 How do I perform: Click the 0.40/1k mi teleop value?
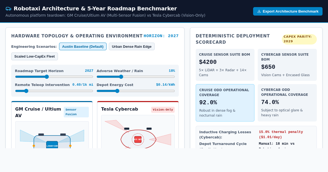(x=83, y=85)
